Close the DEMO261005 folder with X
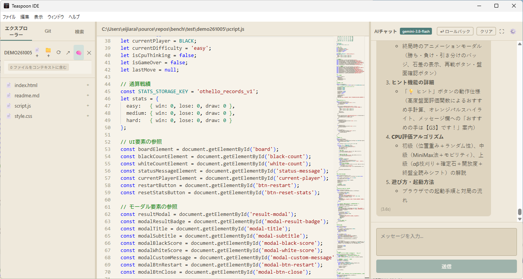The height and width of the screenshot is (279, 523). [x=89, y=53]
